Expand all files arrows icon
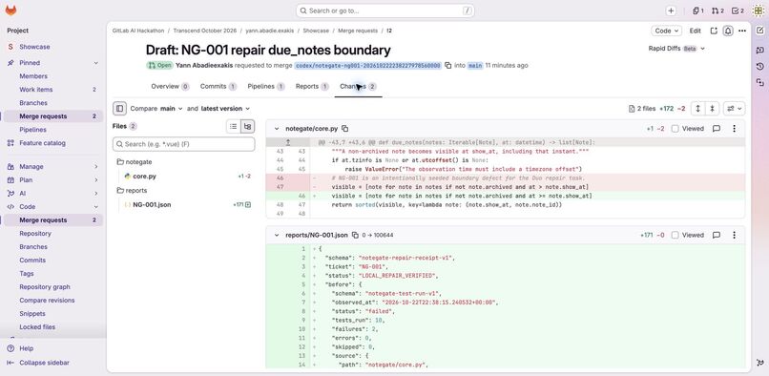The height and width of the screenshot is (376, 769). (697, 109)
